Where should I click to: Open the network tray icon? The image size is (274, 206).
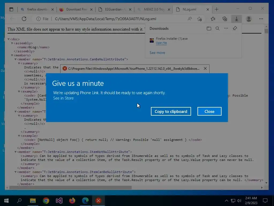click(x=233, y=201)
